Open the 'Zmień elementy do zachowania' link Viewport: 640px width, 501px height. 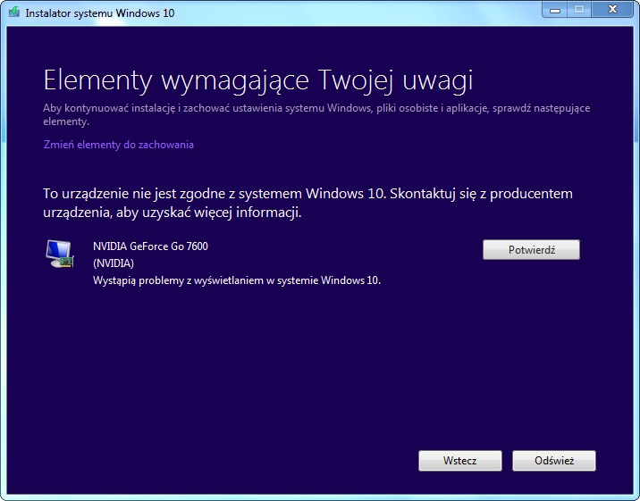tap(118, 145)
